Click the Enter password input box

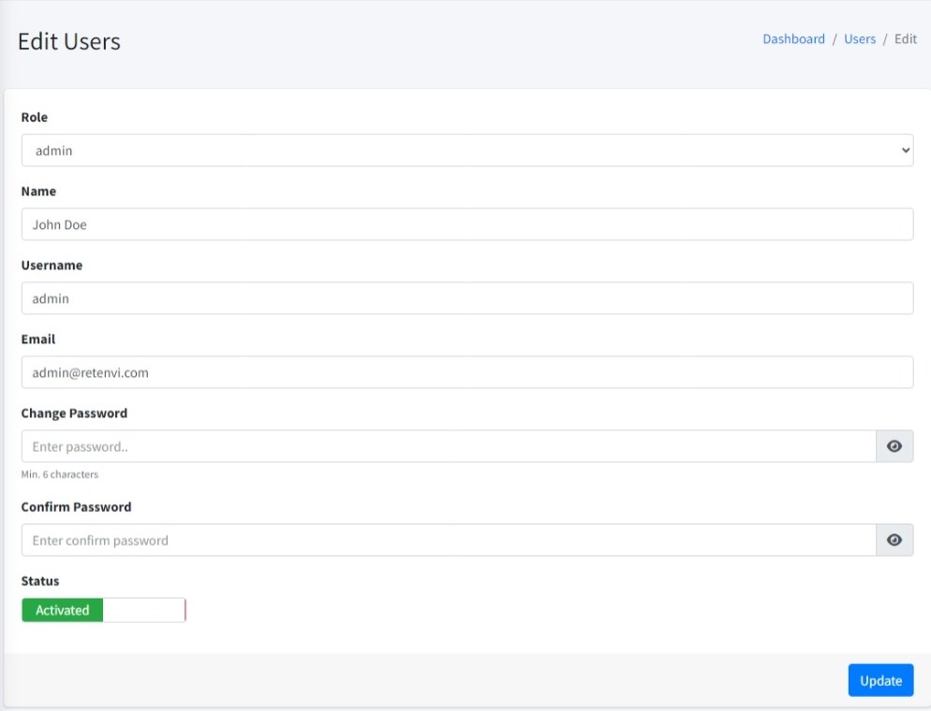coord(448,446)
